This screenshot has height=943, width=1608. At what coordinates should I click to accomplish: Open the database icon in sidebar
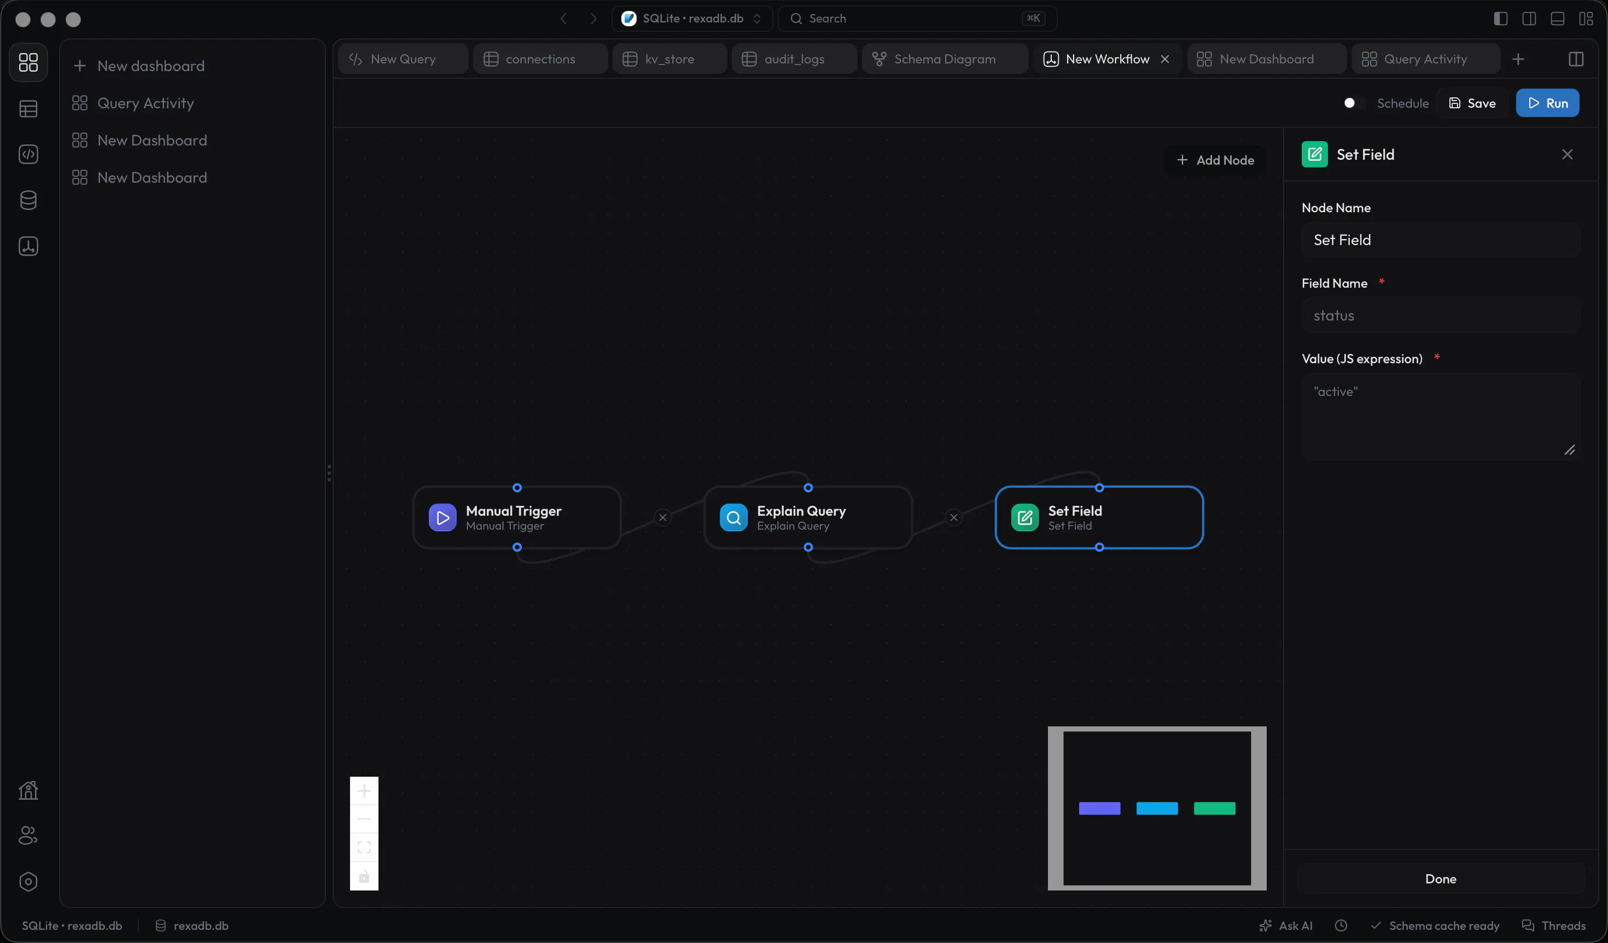tap(28, 200)
